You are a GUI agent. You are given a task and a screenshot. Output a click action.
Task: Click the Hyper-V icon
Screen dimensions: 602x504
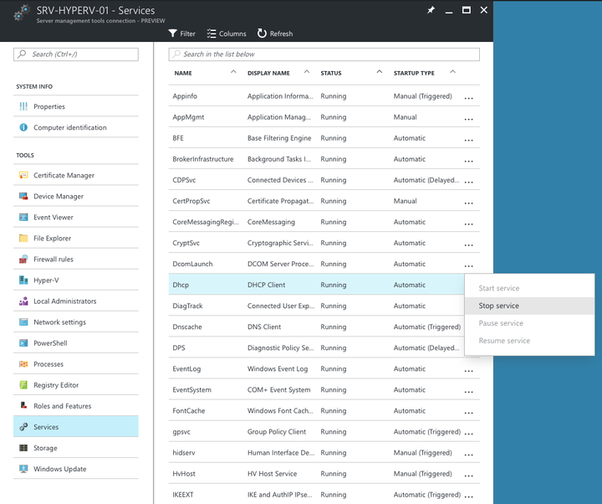23,280
